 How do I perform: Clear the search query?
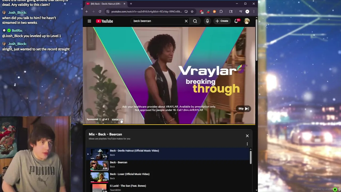(x=186, y=21)
